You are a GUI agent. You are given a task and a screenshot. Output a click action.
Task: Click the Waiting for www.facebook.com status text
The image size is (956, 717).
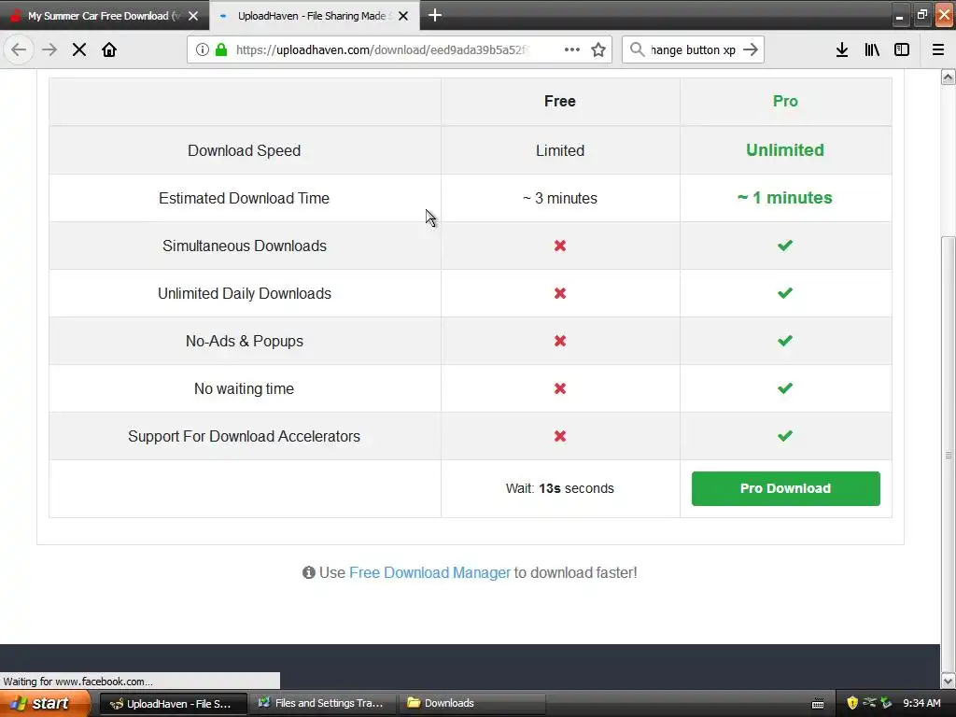point(78,682)
